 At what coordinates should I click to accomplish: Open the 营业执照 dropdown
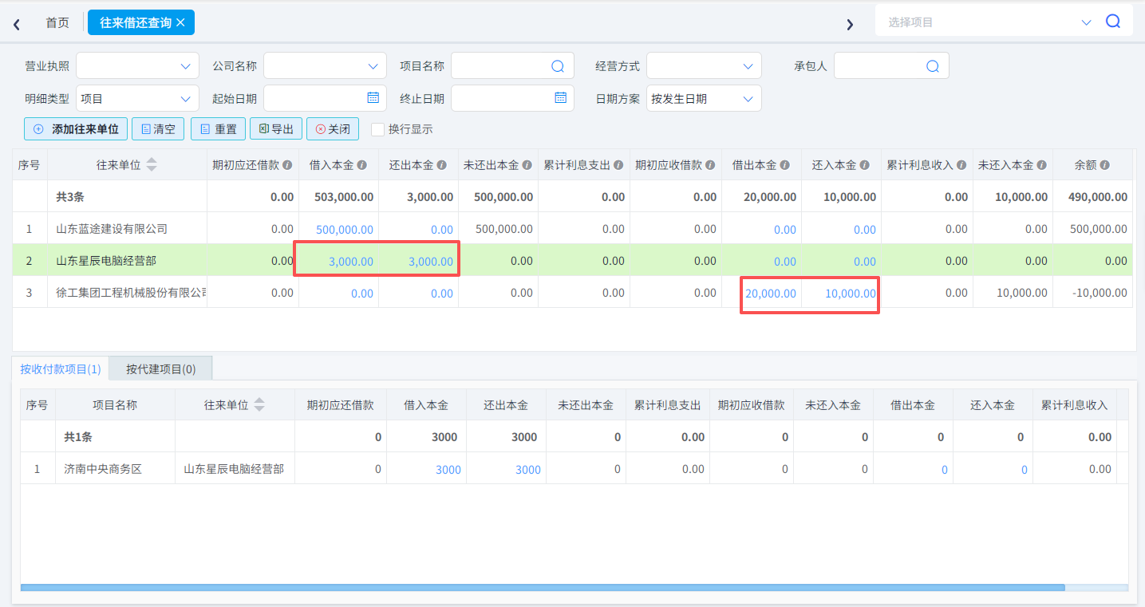(137, 66)
